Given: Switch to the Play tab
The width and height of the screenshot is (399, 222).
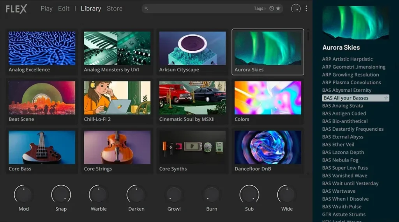Looking at the screenshot, I should tap(47, 9).
